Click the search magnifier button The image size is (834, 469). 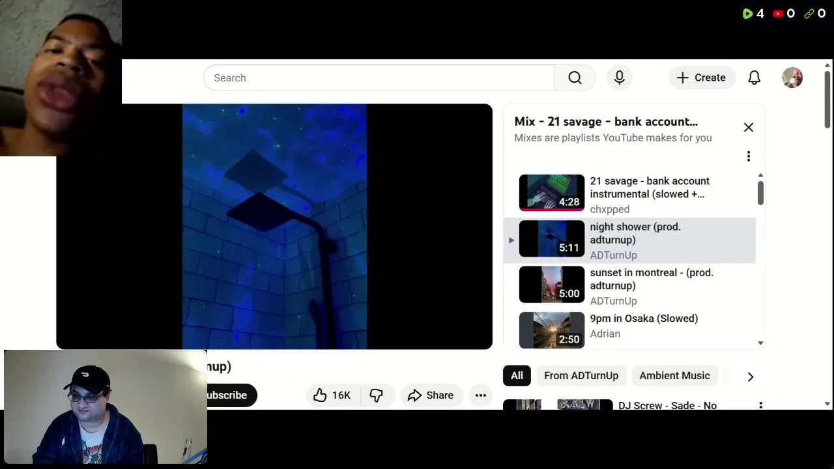point(575,78)
